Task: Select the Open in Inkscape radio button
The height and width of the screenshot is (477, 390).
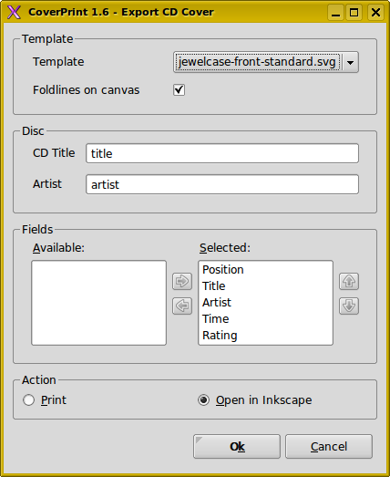Action: pos(204,400)
